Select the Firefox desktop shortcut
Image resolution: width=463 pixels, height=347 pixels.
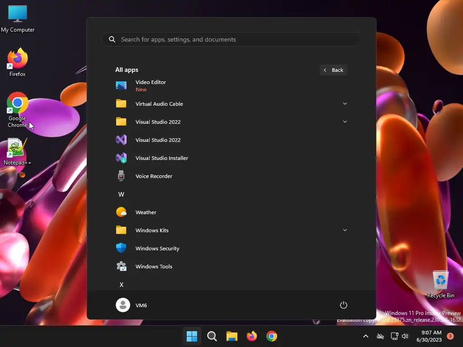pos(18,62)
